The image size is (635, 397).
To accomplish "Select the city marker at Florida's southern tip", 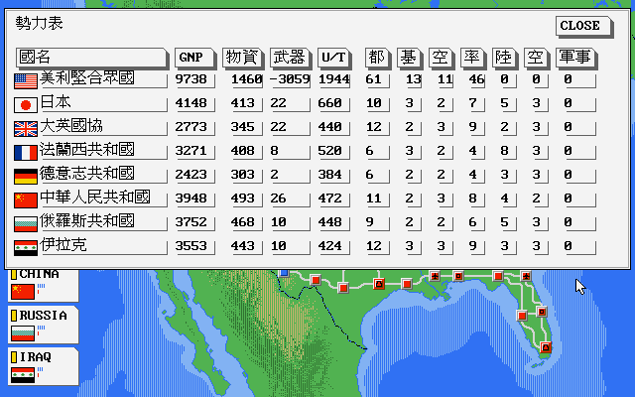I will point(546,347).
